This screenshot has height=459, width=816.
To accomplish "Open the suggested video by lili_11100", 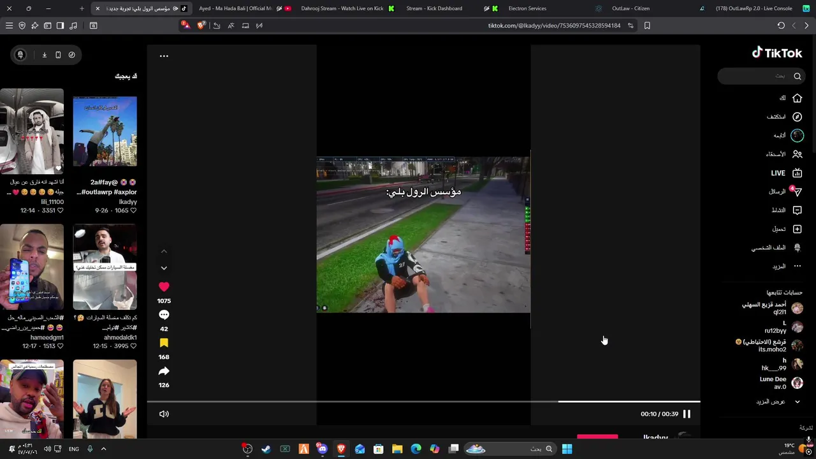I will click(x=32, y=131).
